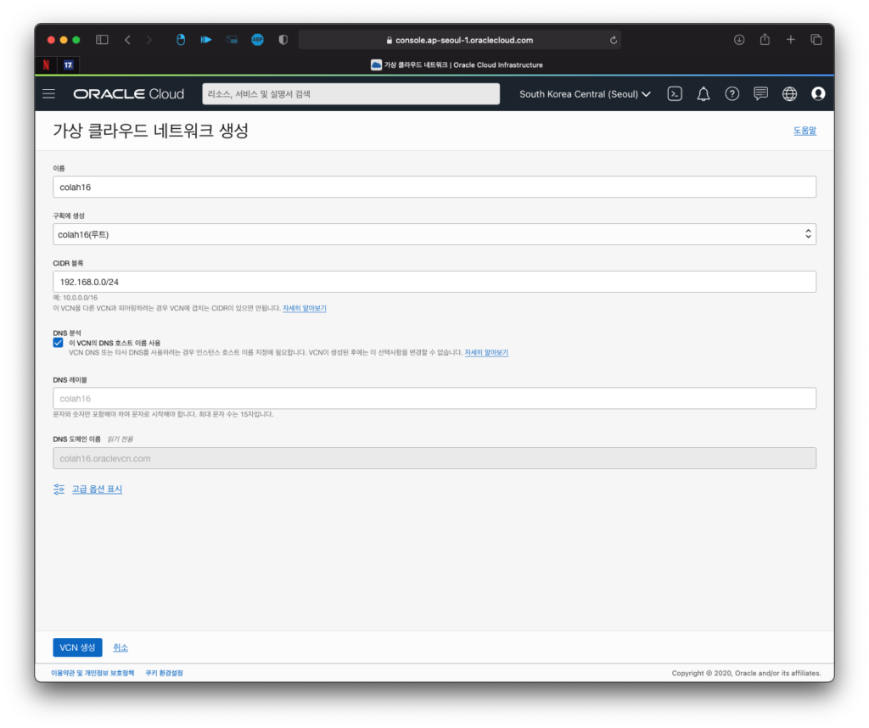
Task: Launch Cloud Shell from the header
Action: coord(675,94)
